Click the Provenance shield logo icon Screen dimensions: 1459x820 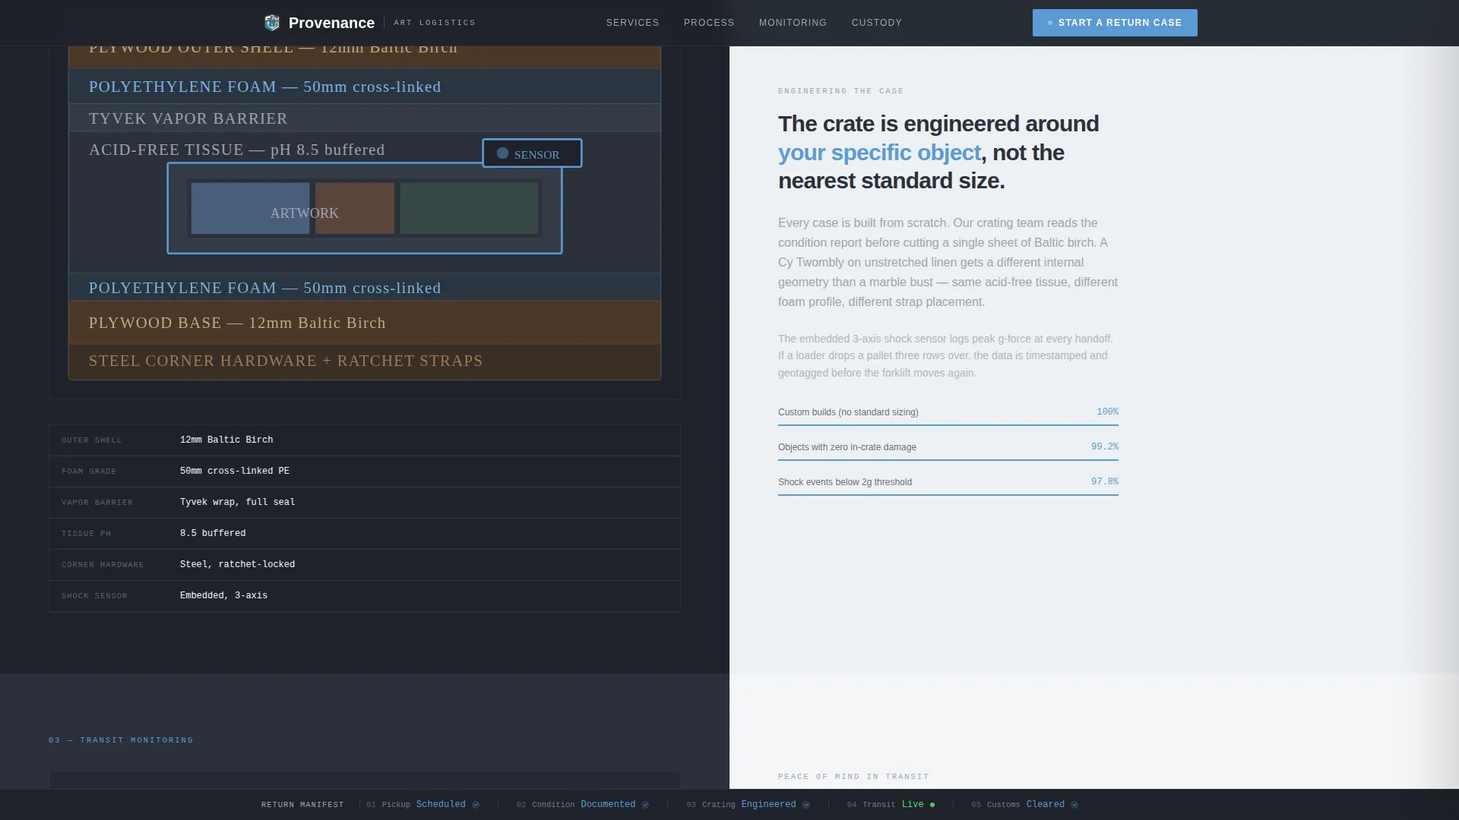point(271,23)
